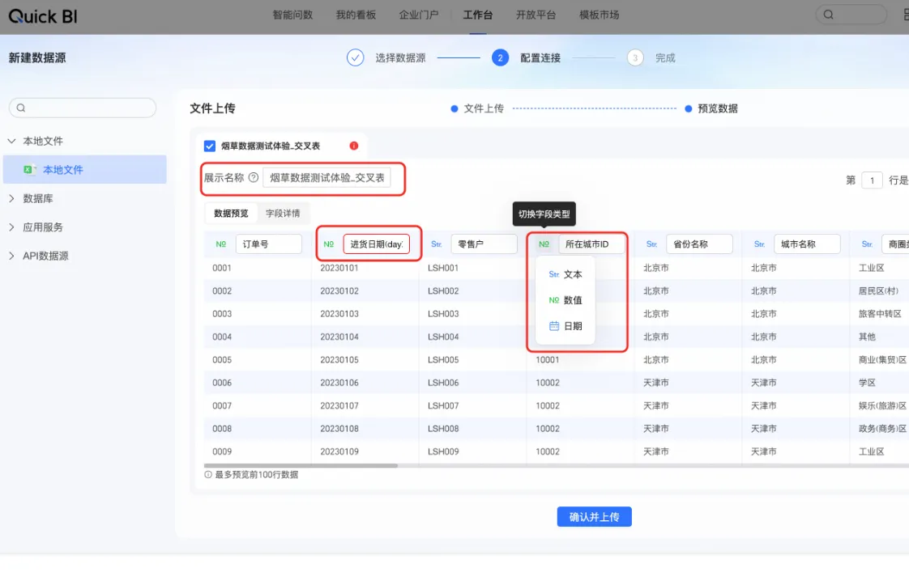Screen dimensions: 909x572
Task: Click the 城市名称 column name field
Action: click(x=807, y=244)
